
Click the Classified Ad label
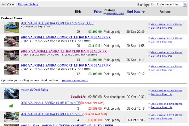click(x=78, y=97)
